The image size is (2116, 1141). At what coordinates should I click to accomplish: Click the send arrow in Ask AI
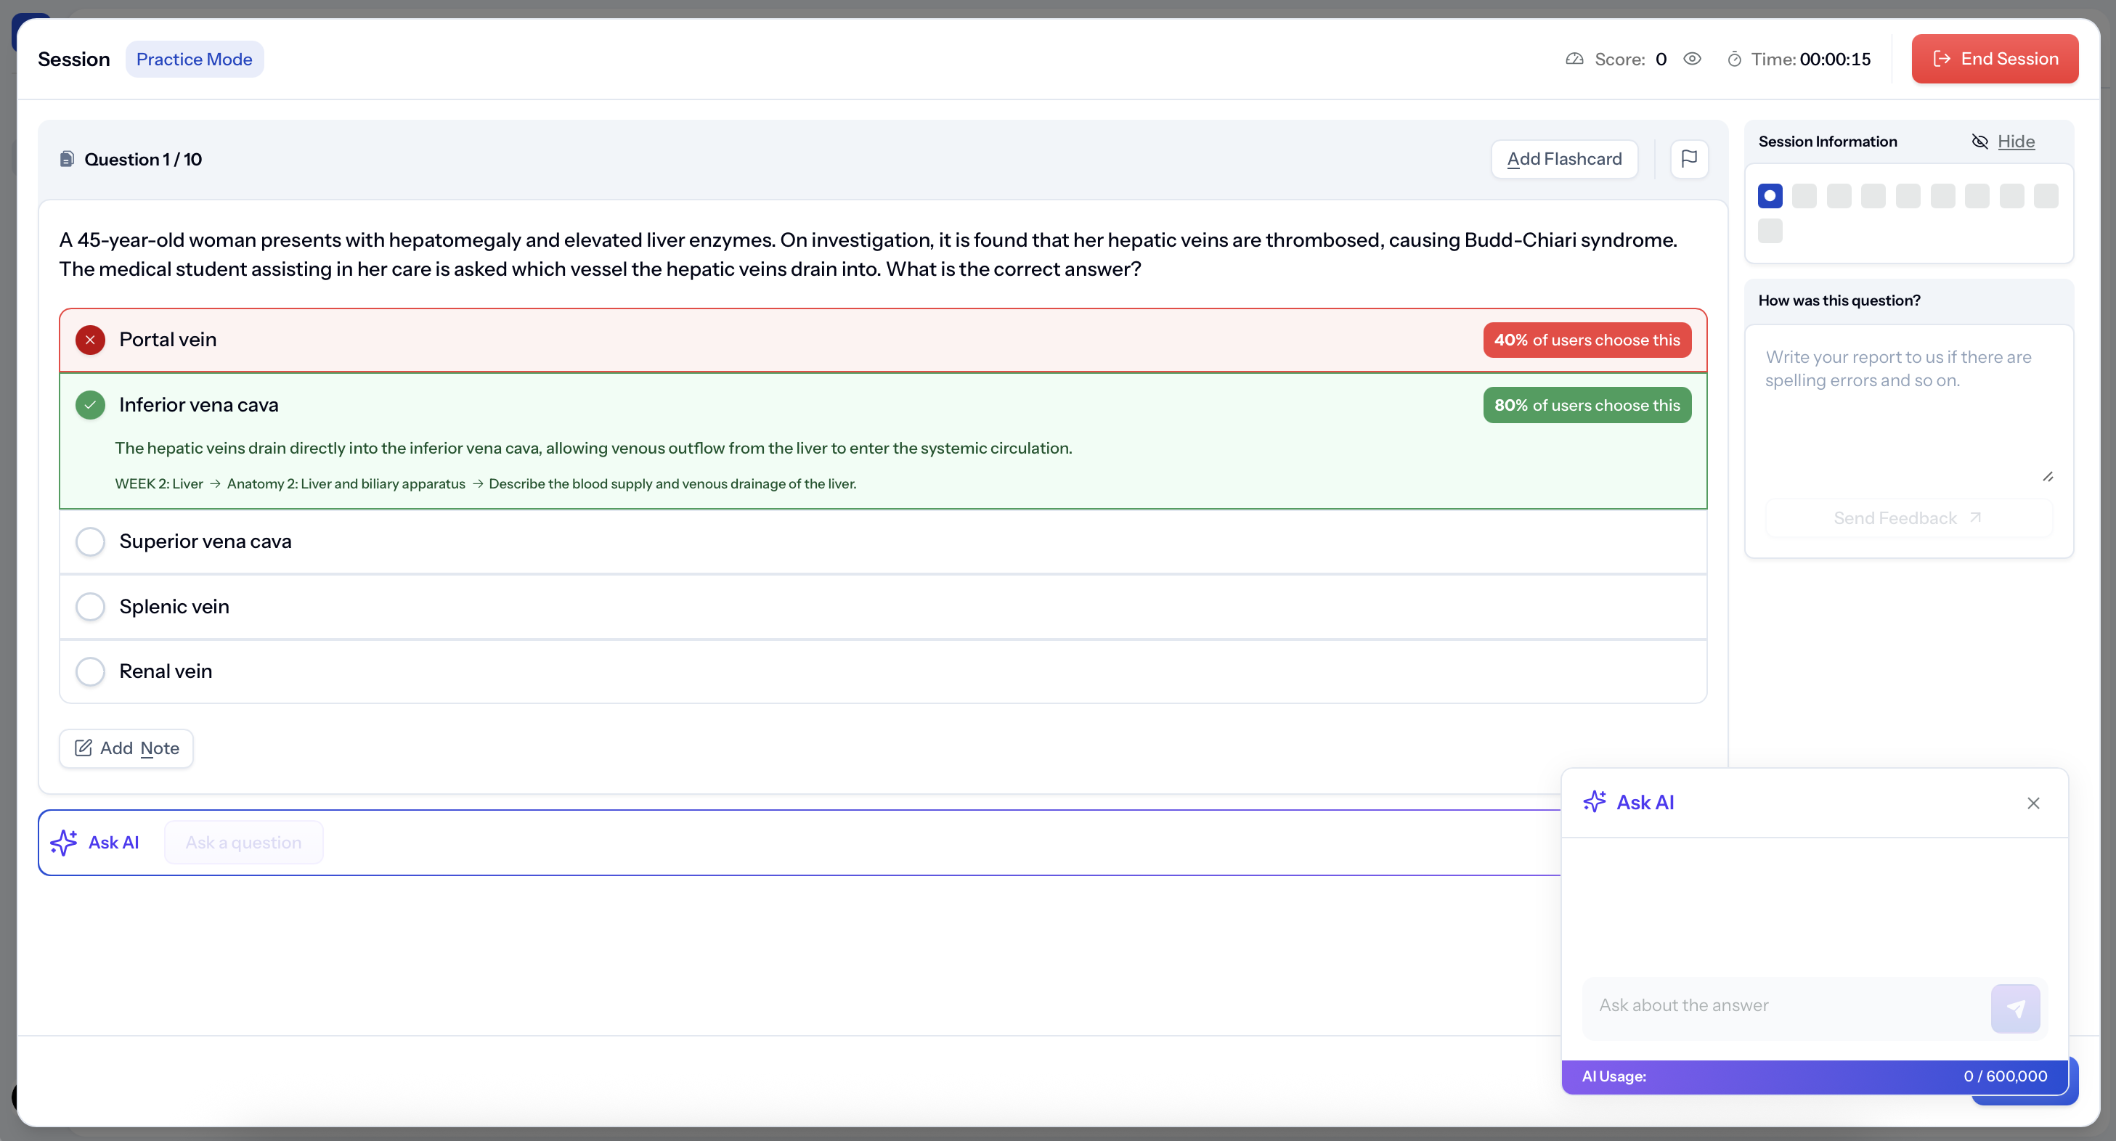(x=2014, y=1008)
